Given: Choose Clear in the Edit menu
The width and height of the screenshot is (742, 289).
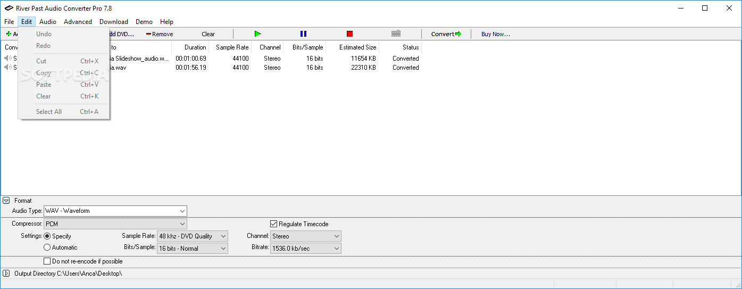Looking at the screenshot, I should click(x=64, y=96).
